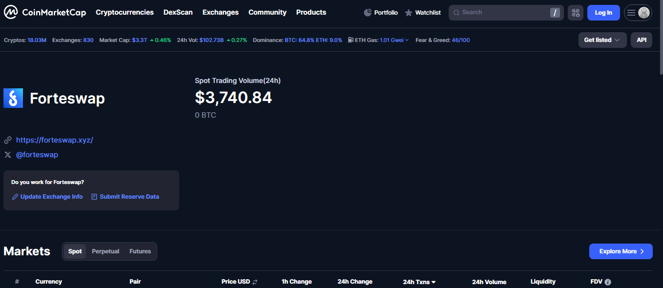Open the Community menu
The height and width of the screenshot is (288, 663).
[268, 12]
